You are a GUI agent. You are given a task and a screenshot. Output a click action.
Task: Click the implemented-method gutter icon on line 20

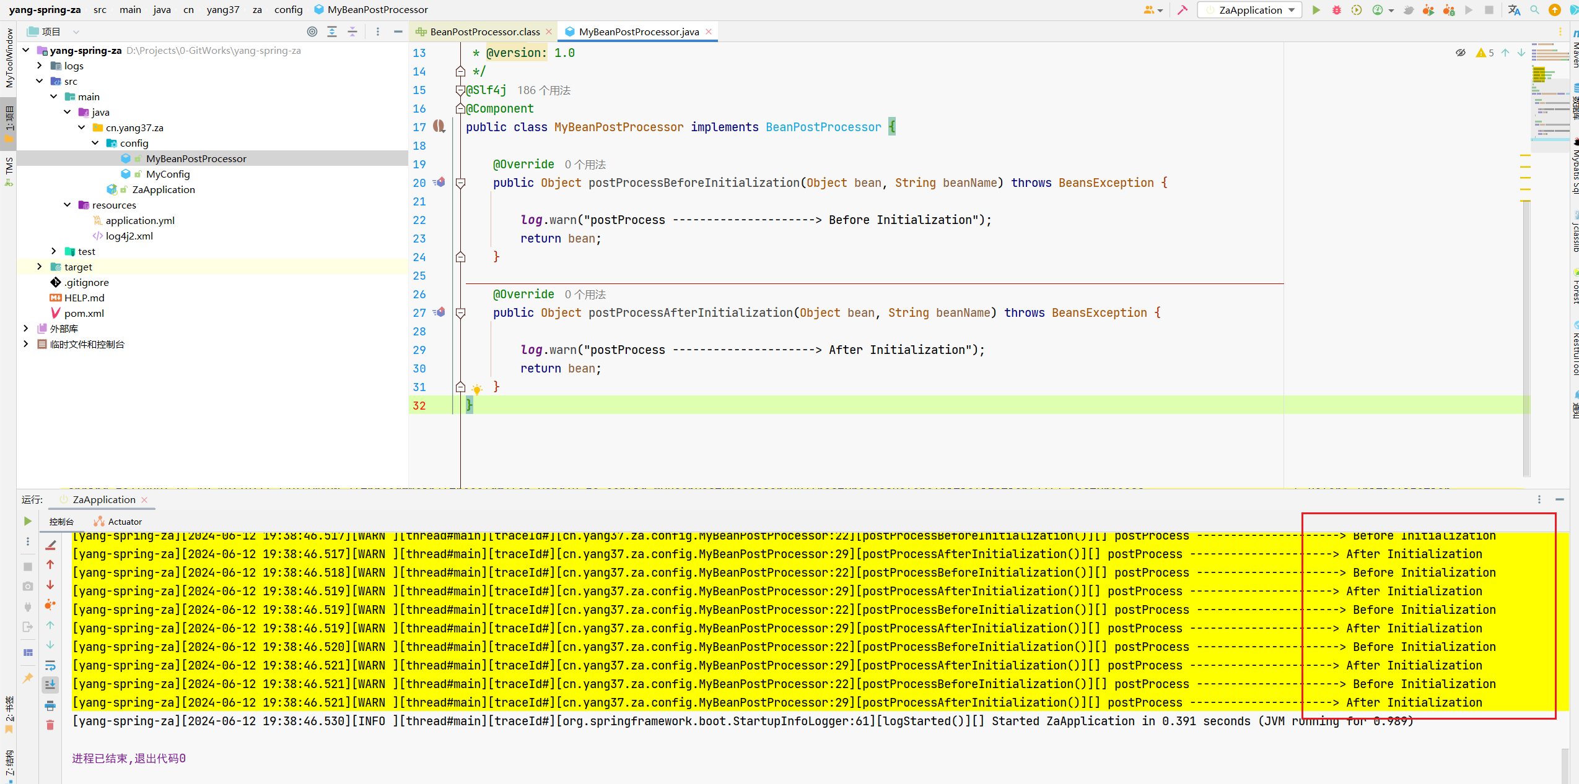click(x=439, y=183)
